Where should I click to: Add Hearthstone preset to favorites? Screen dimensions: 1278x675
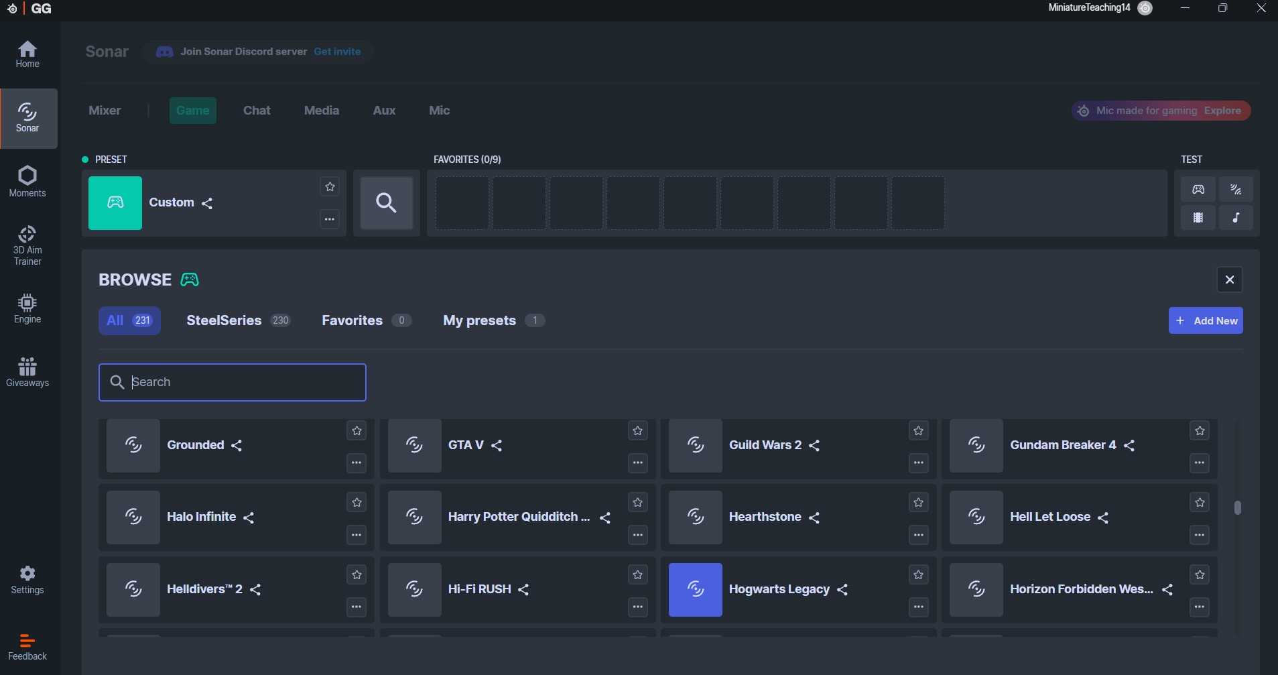pos(918,503)
